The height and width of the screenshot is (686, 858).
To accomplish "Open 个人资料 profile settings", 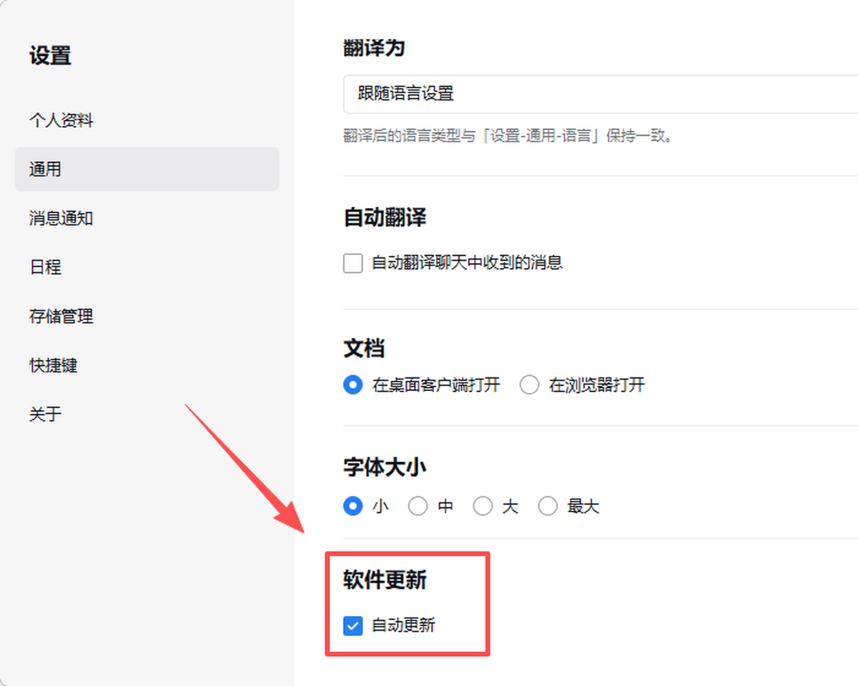I will pos(64,120).
